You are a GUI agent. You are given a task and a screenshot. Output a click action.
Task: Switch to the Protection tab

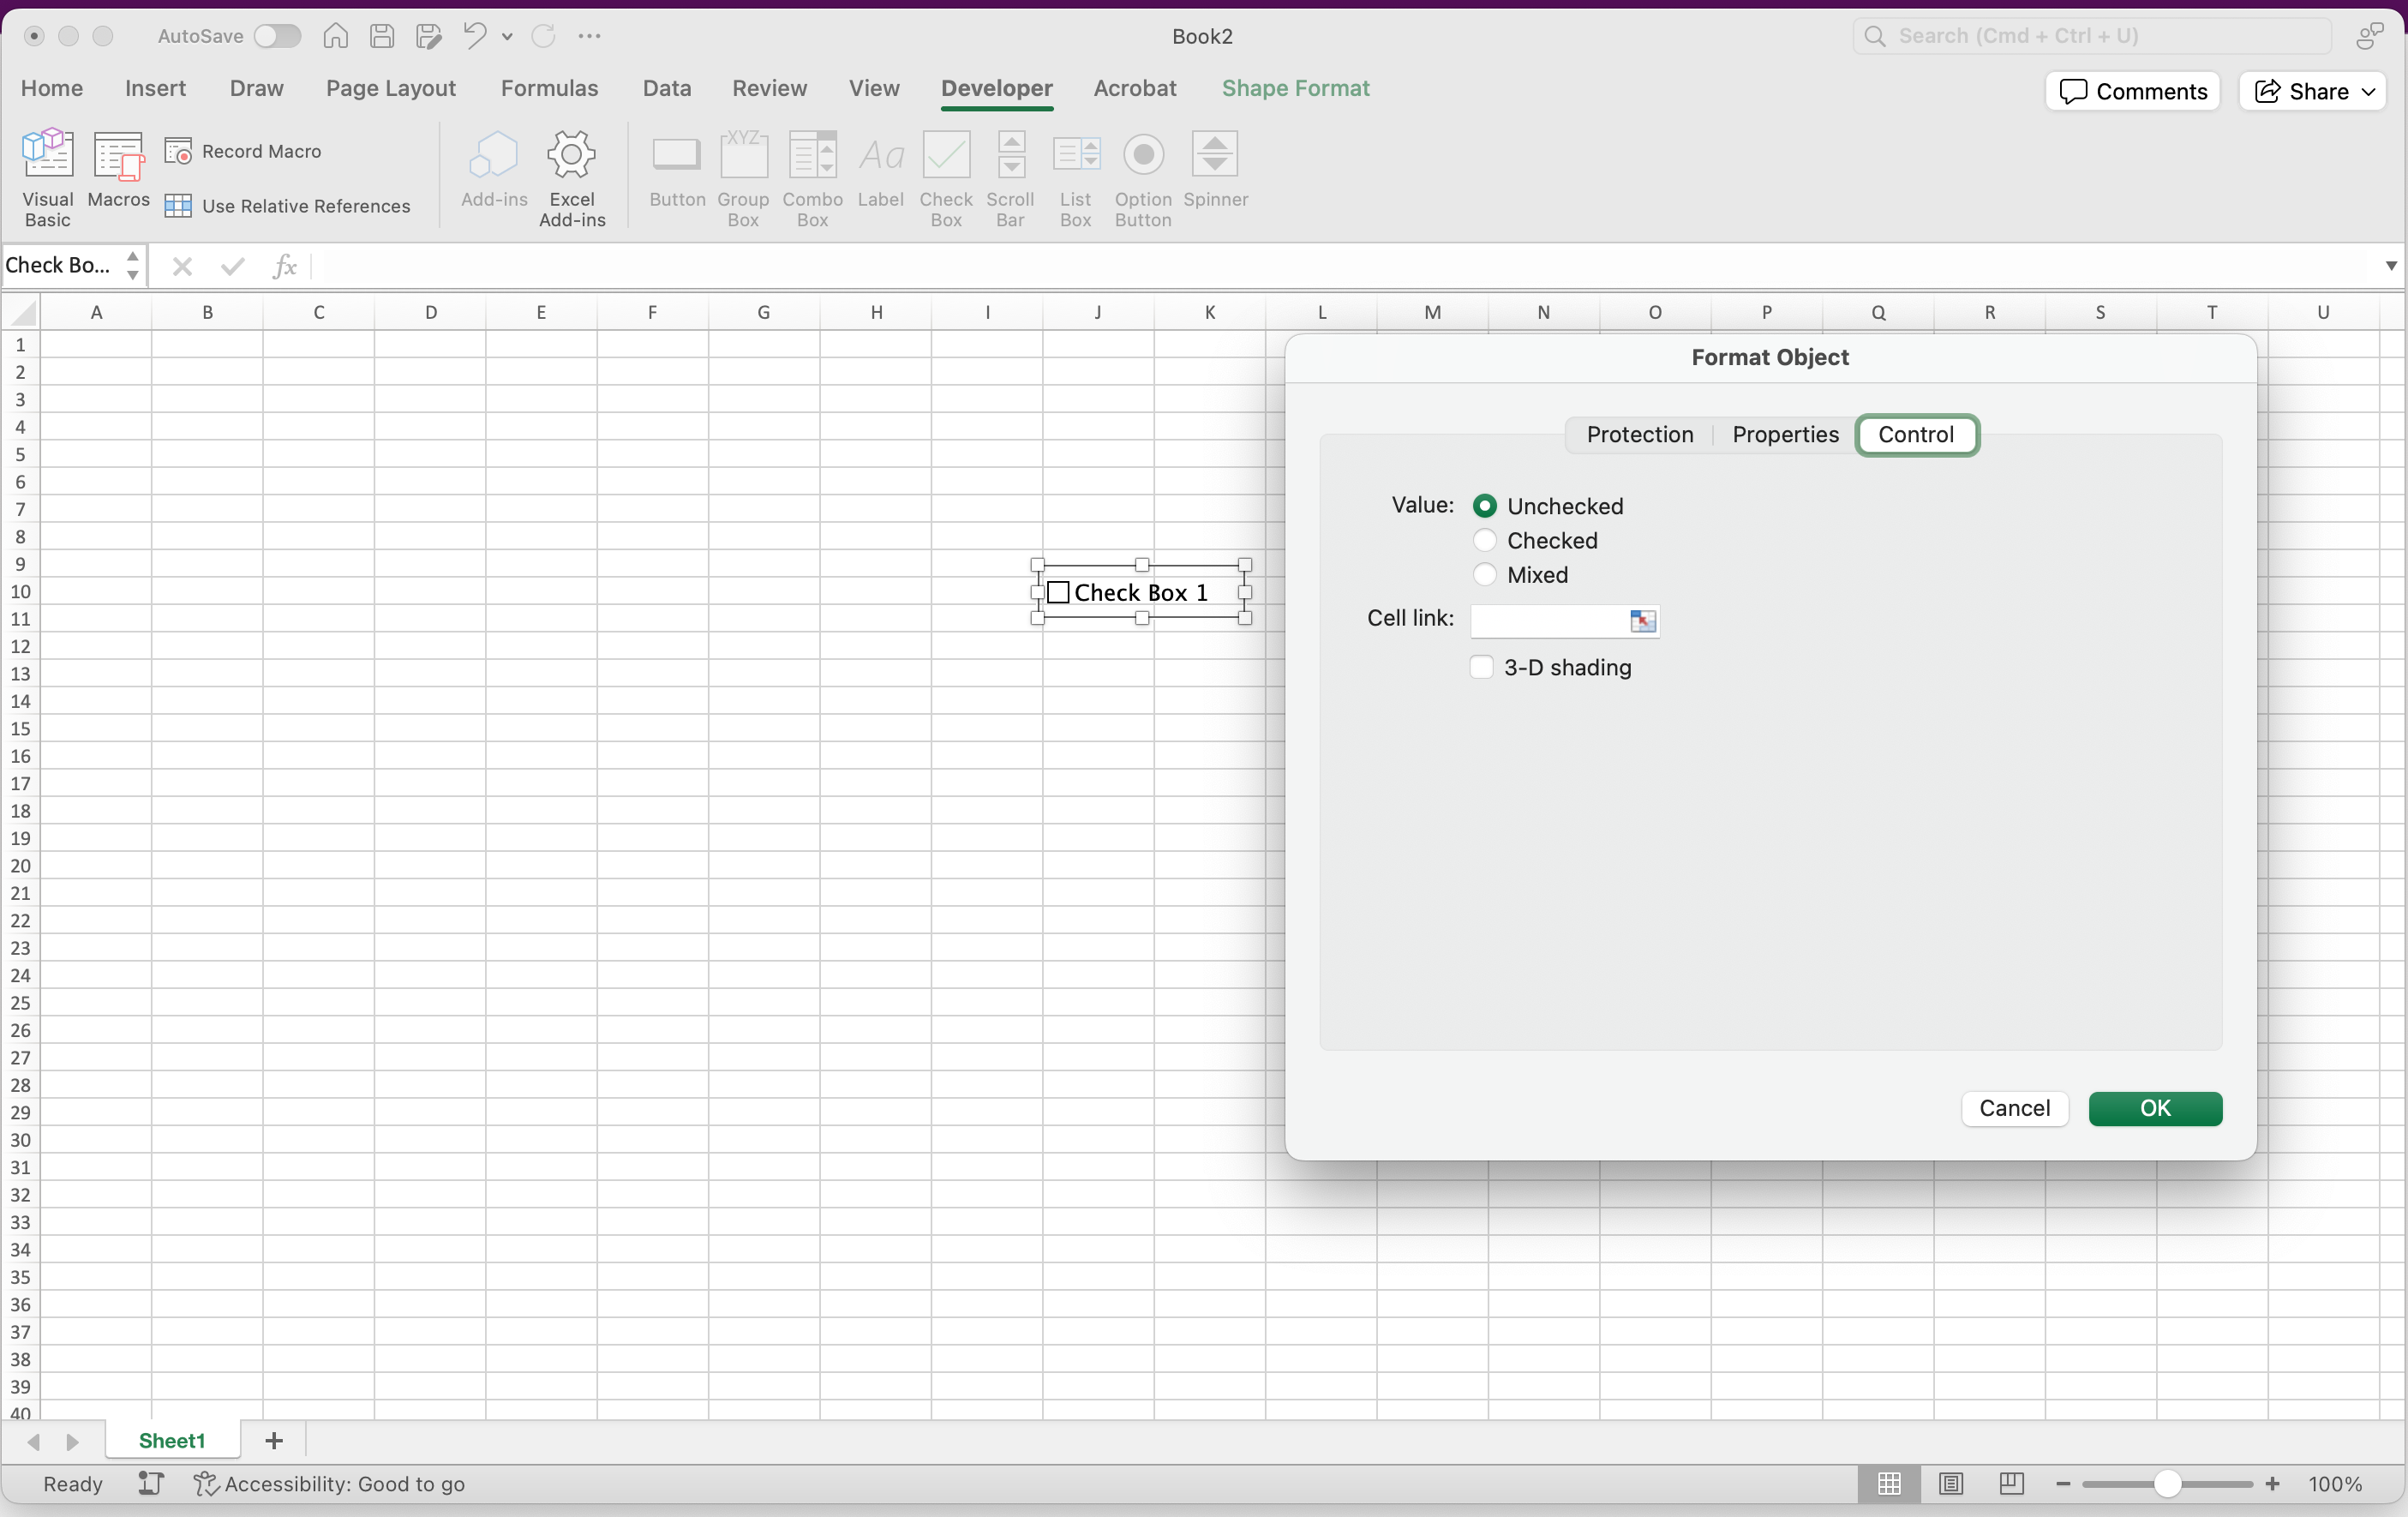[x=1640, y=435]
